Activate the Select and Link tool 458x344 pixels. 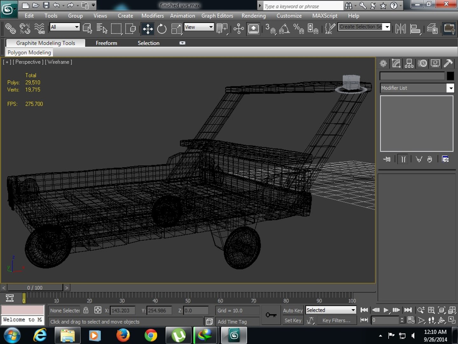10,29
